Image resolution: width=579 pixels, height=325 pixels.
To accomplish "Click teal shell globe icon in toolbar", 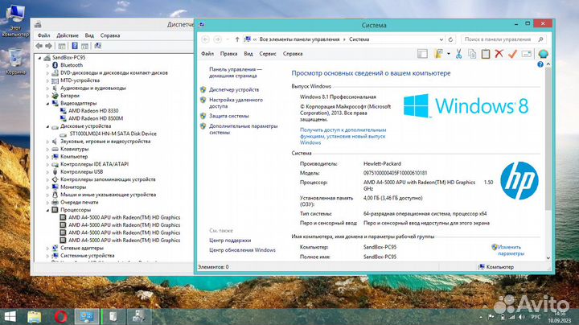I will pos(543,54).
